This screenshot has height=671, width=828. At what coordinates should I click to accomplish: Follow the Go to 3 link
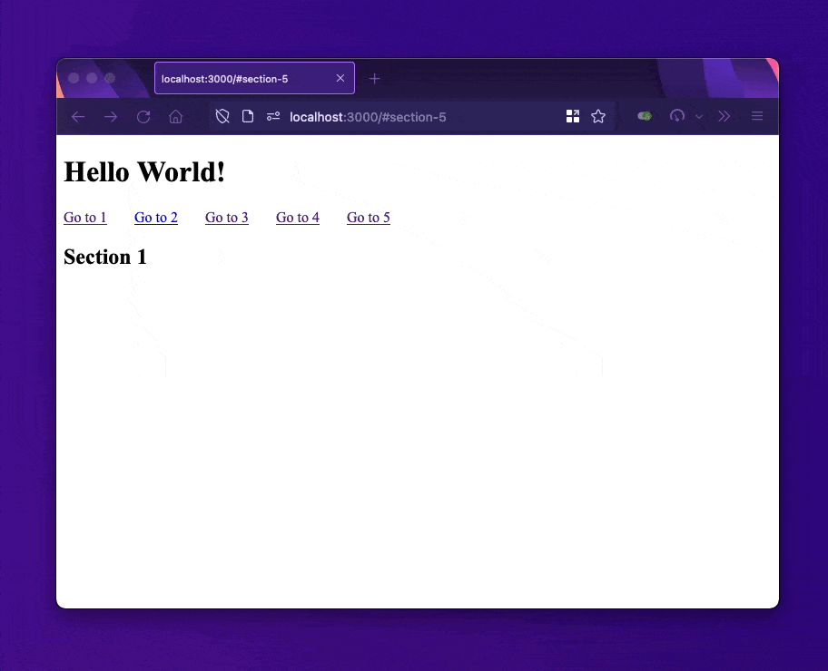click(x=227, y=218)
